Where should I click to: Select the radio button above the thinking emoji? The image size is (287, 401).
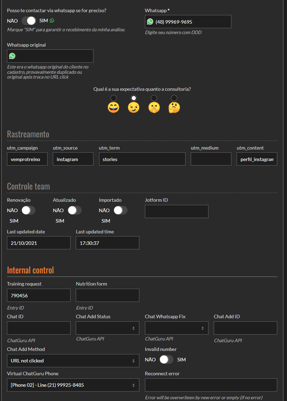[x=174, y=98]
